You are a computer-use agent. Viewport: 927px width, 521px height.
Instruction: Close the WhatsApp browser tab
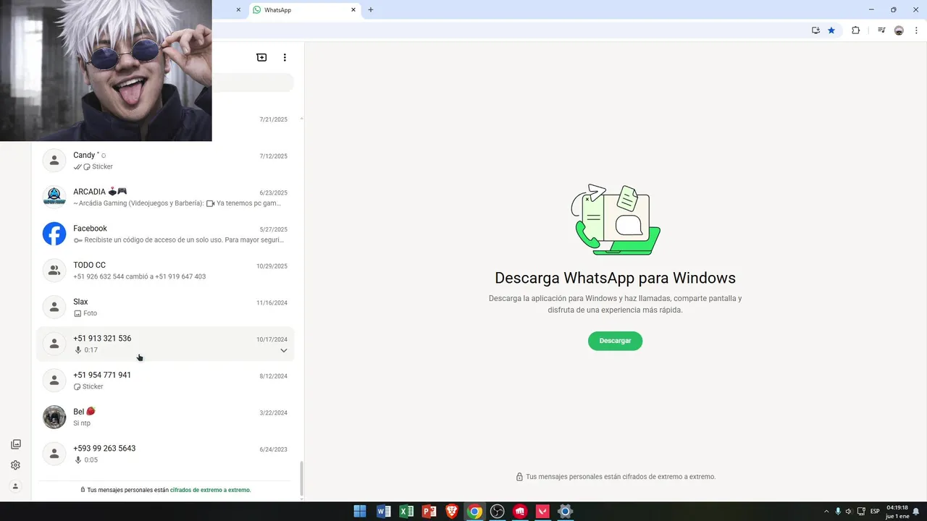tap(353, 10)
